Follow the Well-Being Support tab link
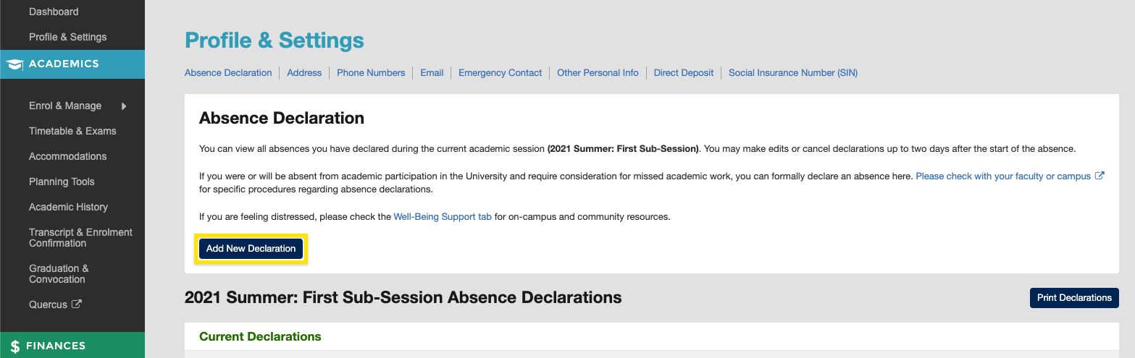Screen dimensions: 1135x358 (x=443, y=217)
